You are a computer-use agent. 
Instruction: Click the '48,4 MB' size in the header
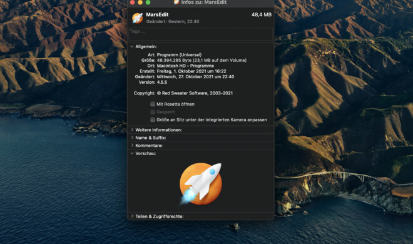(262, 15)
